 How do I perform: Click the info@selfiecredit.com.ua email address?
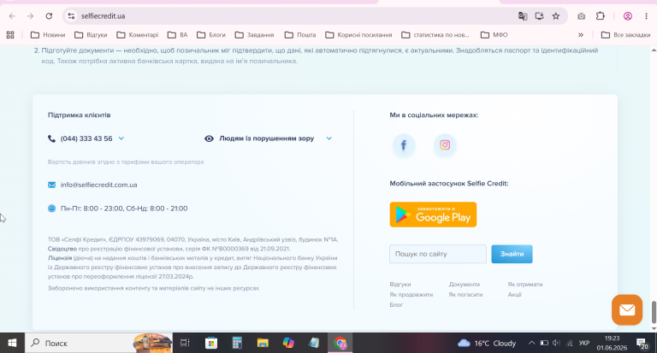pos(99,185)
